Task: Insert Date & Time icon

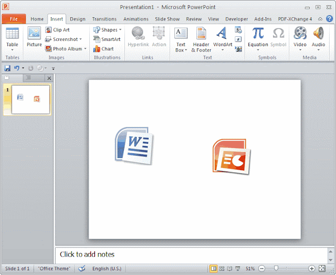Action: pyautogui.click(x=238, y=30)
